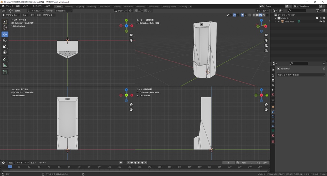
Task: Toggle X-ray display in viewport header
Action: coord(249,15)
